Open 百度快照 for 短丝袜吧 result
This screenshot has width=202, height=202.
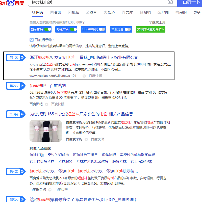point(58,104)
